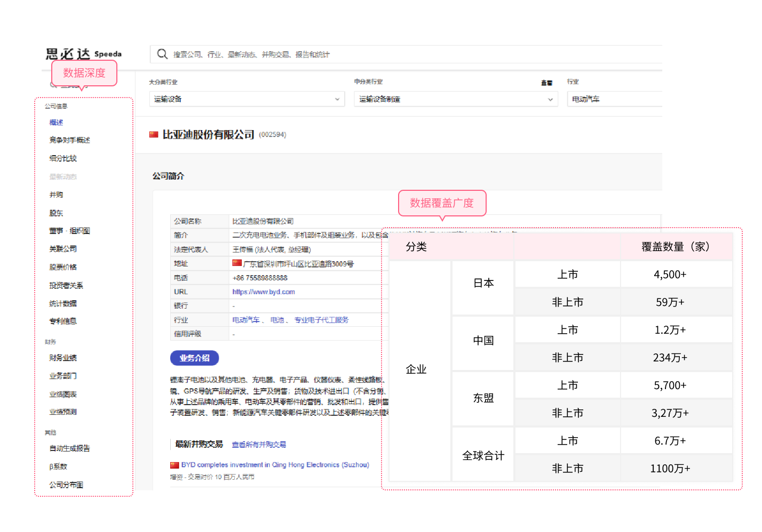Viewport: 762px width, 532px height.
Task: Open 业绩预测 in sidebar
Action: 63,412
